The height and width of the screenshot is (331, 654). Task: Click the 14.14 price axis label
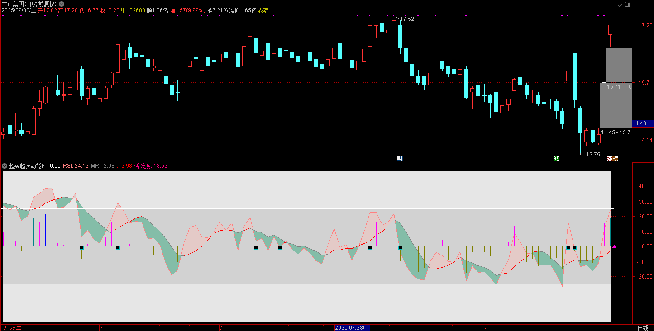pos(645,140)
